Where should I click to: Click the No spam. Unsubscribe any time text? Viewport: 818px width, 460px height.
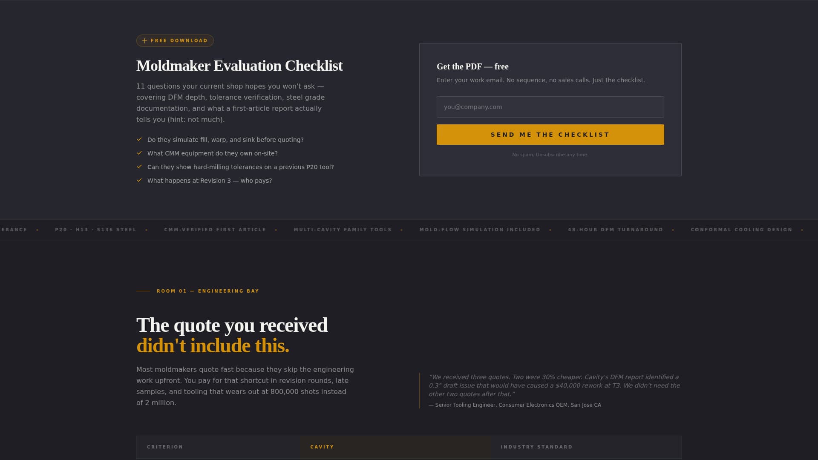click(x=550, y=155)
